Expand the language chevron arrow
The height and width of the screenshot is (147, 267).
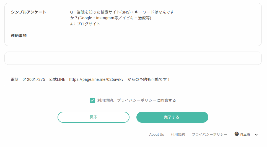pos(256,135)
